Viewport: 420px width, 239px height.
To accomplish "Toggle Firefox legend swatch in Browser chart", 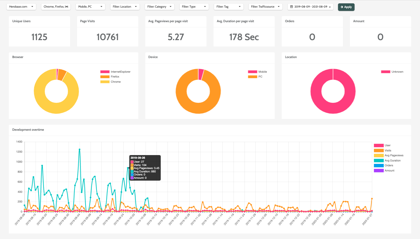I will coord(105,77).
